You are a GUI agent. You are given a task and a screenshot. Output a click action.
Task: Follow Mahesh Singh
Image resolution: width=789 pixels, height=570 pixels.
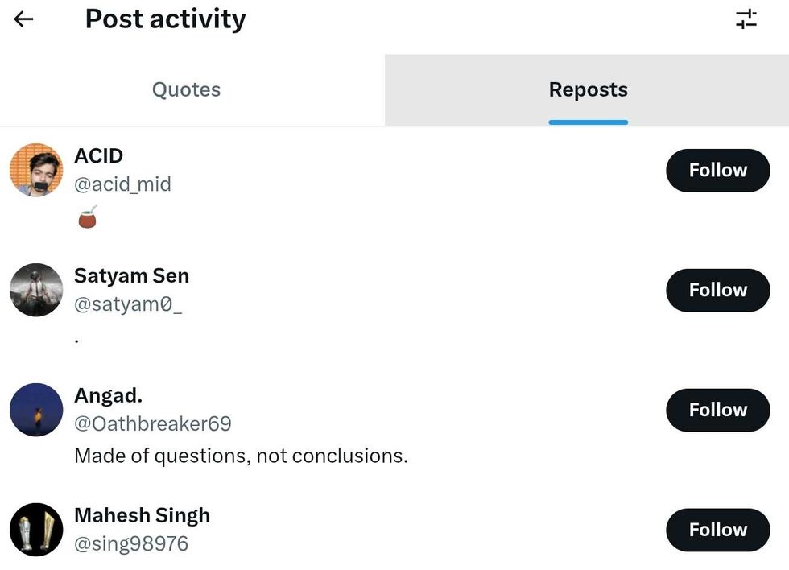[717, 530]
